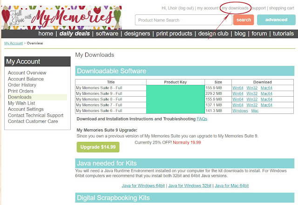
Task: Select Contact Technical Support in sidebar
Action: pyautogui.click(x=35, y=115)
